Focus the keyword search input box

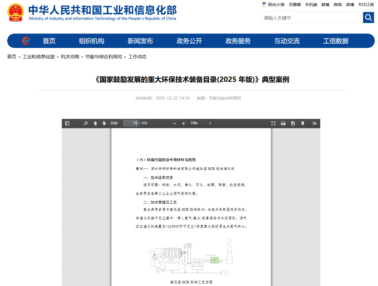coord(312,18)
